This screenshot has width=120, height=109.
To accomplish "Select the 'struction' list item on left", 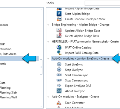I will click(6, 49).
